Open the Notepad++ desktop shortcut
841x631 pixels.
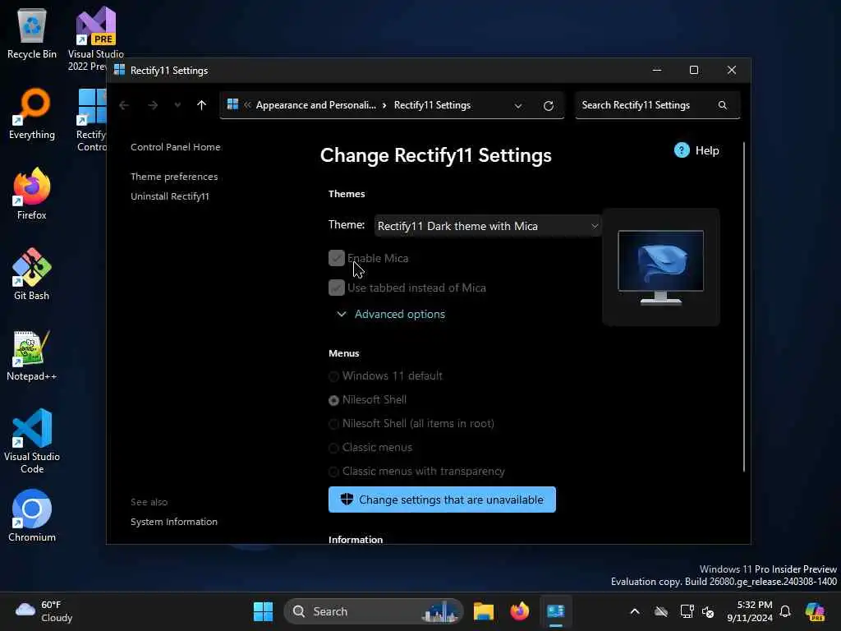[32, 355]
